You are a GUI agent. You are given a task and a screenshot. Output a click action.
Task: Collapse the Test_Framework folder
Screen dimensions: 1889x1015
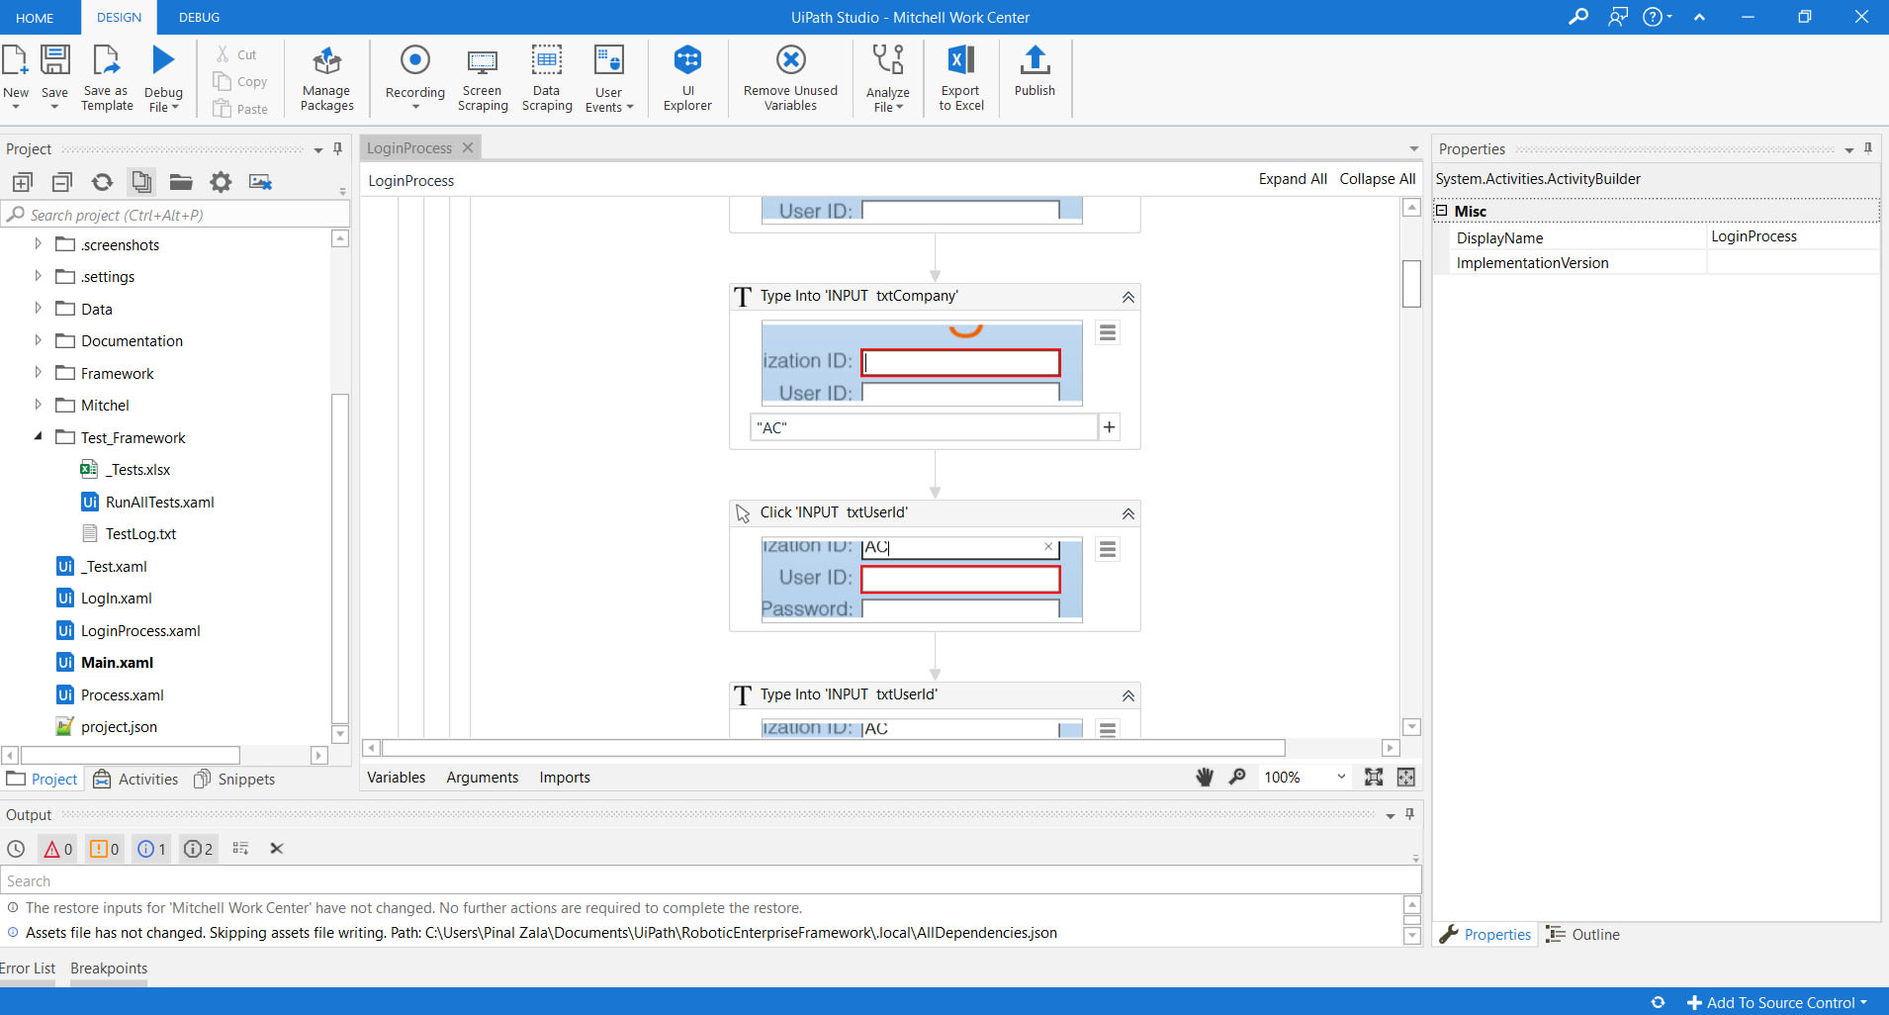click(x=38, y=436)
